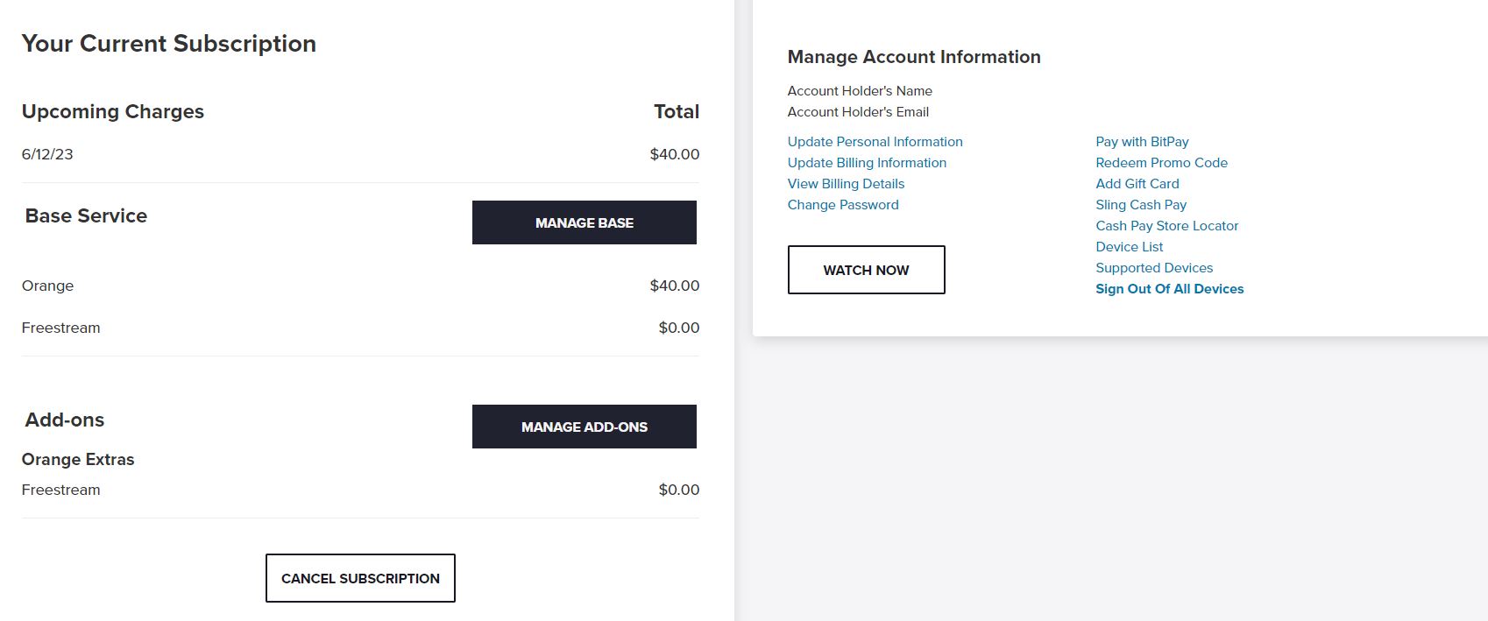Select the Change Password link
This screenshot has width=1488, height=621.
(x=843, y=205)
